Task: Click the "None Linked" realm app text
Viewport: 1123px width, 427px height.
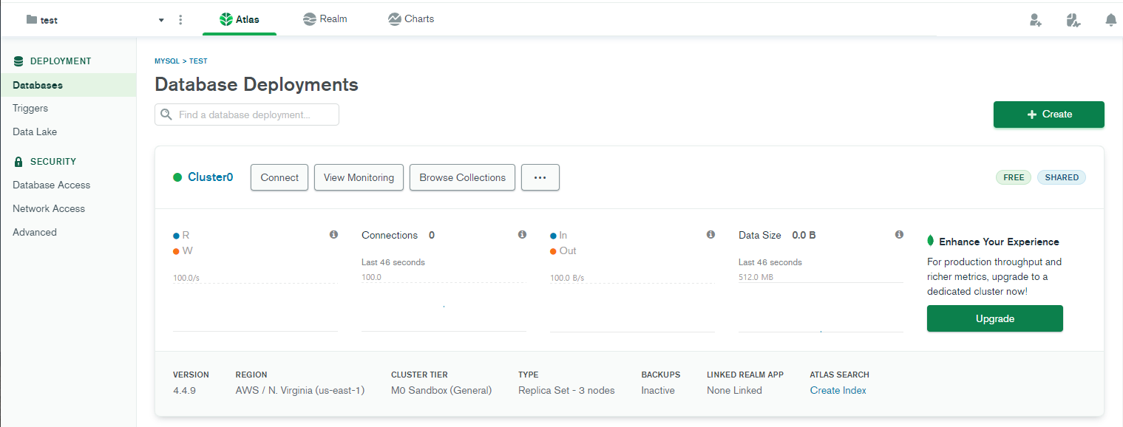Action: coord(734,391)
